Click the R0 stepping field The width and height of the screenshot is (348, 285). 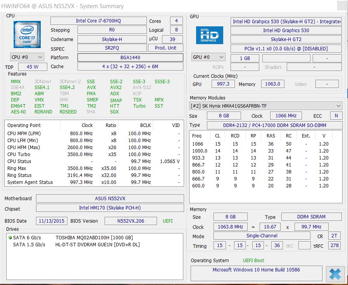coord(112,30)
